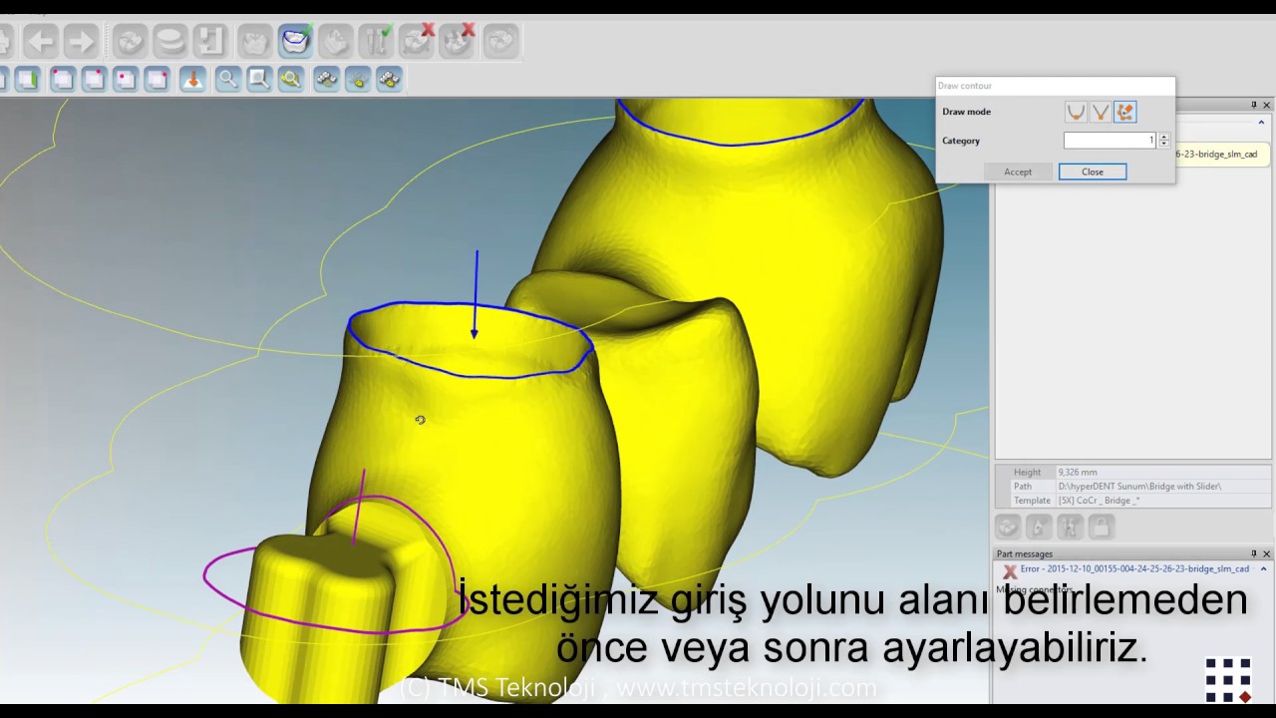
Task: Click the grey tooth with arrows icon
Action: 336,41
